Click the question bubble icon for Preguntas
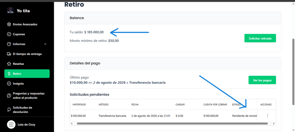This screenshot has height=132, width=295. (9, 96)
